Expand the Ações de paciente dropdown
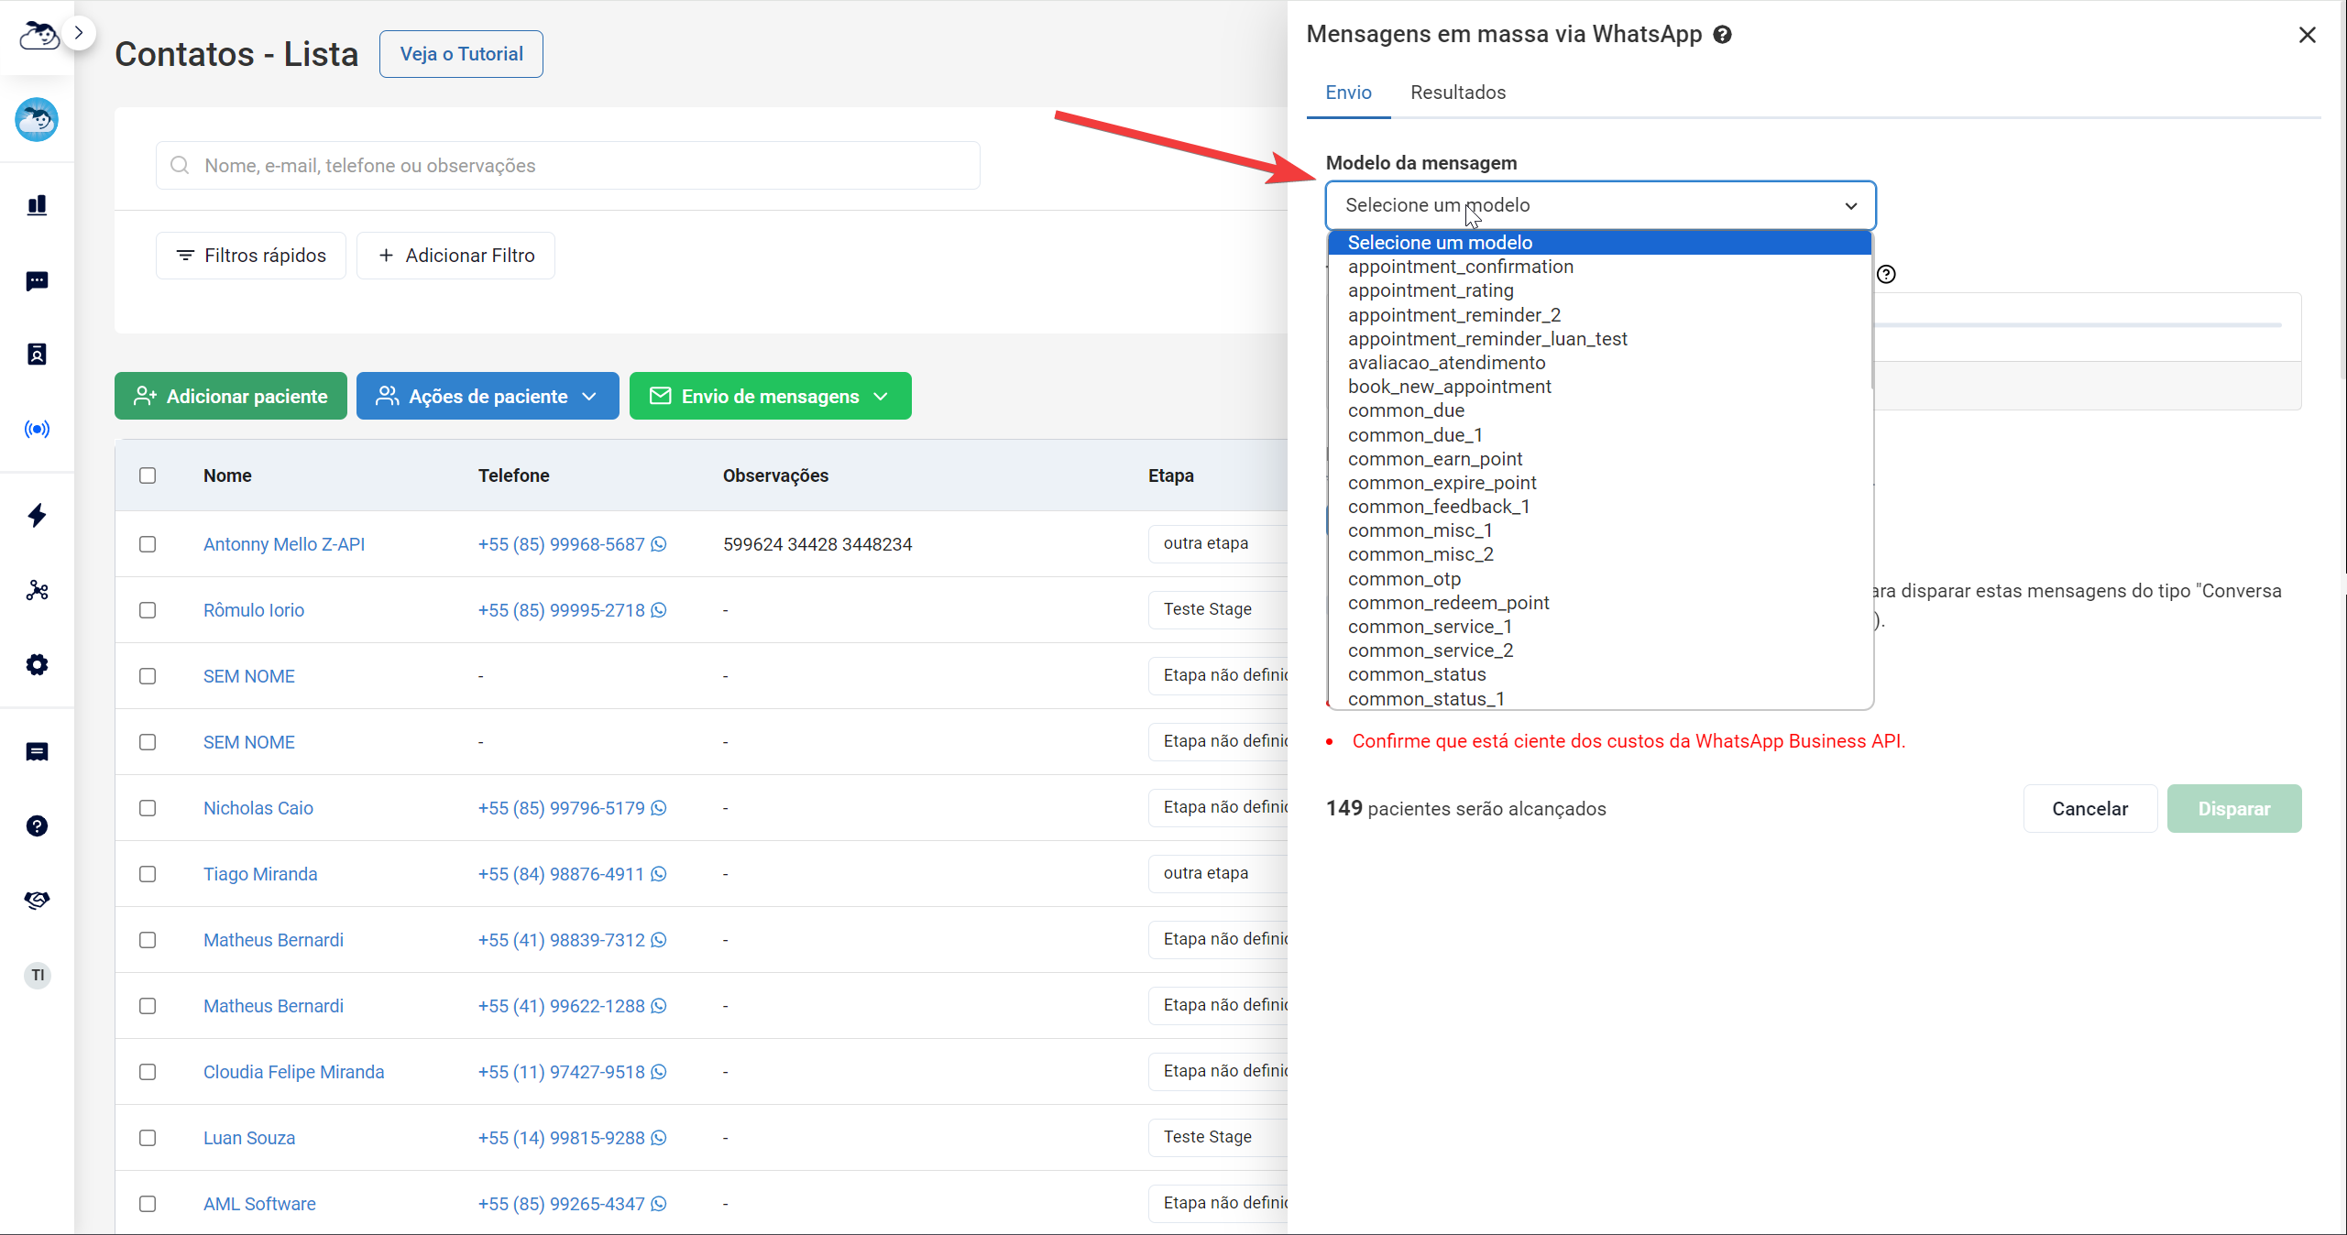 488,396
